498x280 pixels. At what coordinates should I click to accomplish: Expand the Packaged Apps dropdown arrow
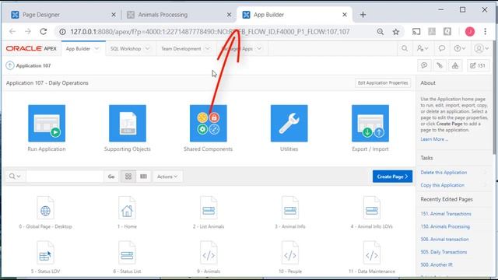click(259, 48)
